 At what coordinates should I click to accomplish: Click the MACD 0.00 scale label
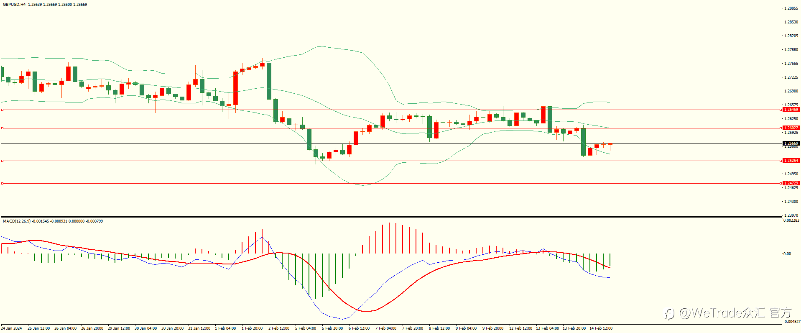point(787,254)
